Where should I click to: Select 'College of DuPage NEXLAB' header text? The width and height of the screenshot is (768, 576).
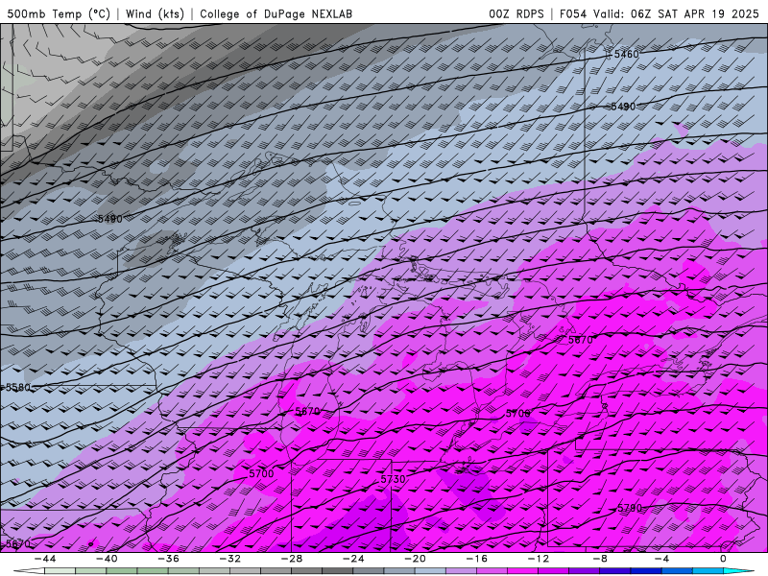pos(276,13)
